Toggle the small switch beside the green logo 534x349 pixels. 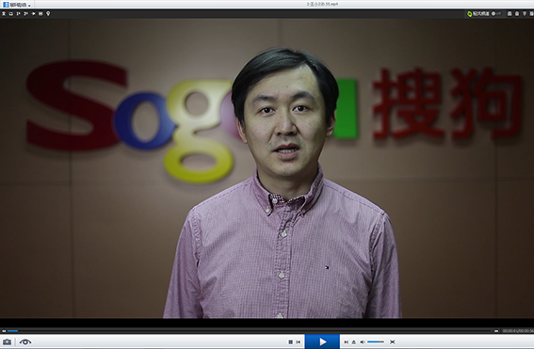(496, 13)
